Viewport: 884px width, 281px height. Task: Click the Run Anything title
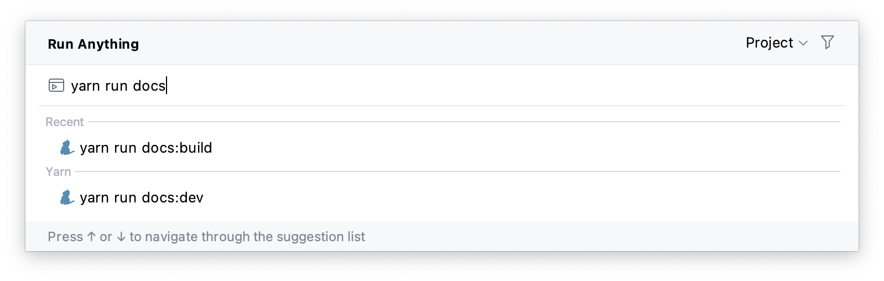[93, 44]
